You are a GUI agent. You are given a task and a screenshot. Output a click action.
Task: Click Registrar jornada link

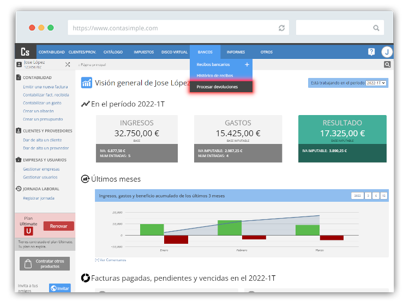pyautogui.click(x=39, y=198)
